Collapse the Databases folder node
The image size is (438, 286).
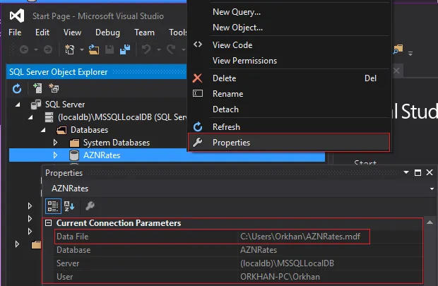point(43,130)
